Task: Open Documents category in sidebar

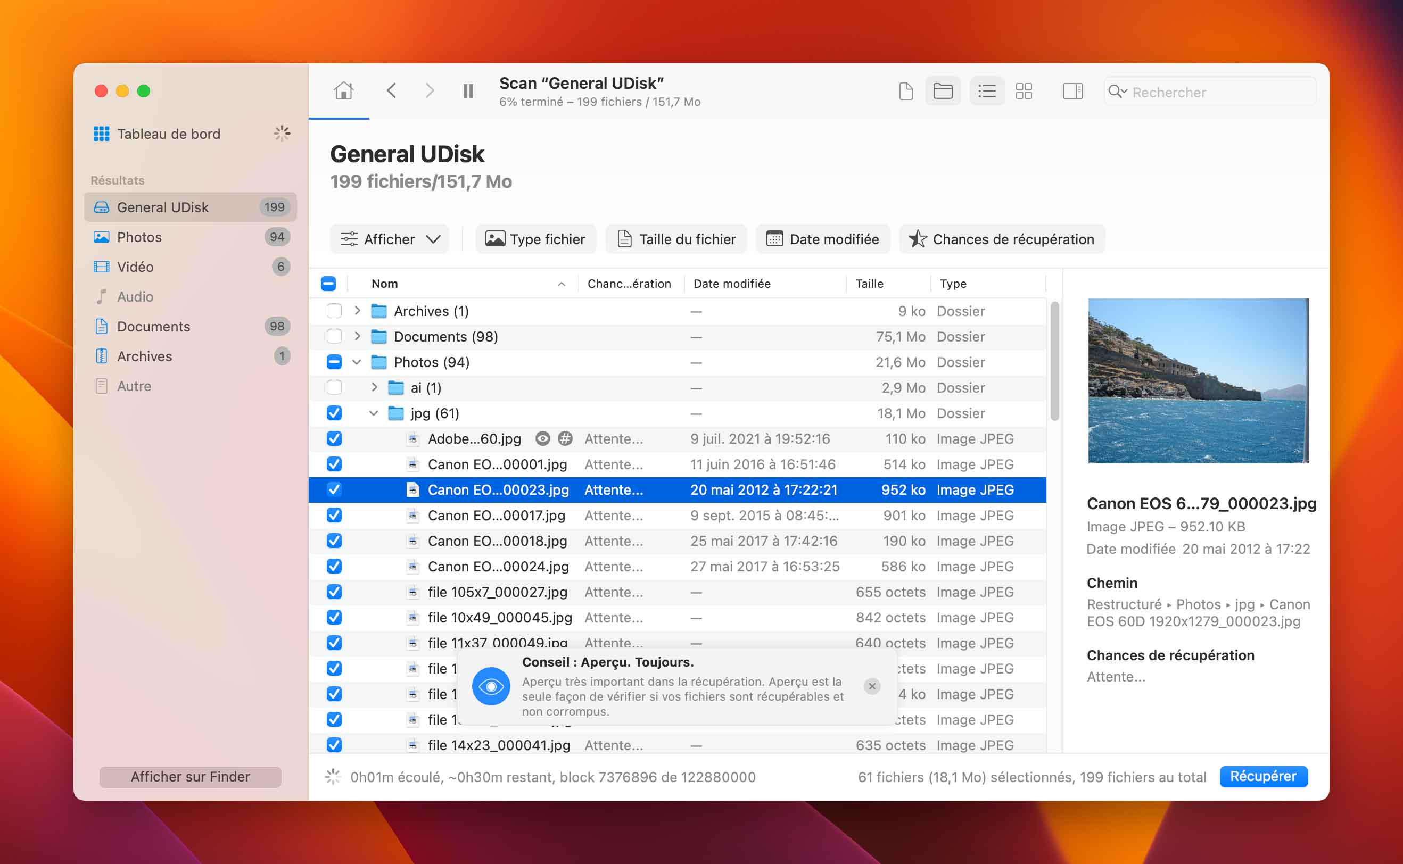Action: 191,326
